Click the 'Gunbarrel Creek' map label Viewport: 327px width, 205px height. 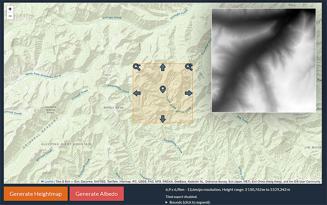[x=84, y=167]
